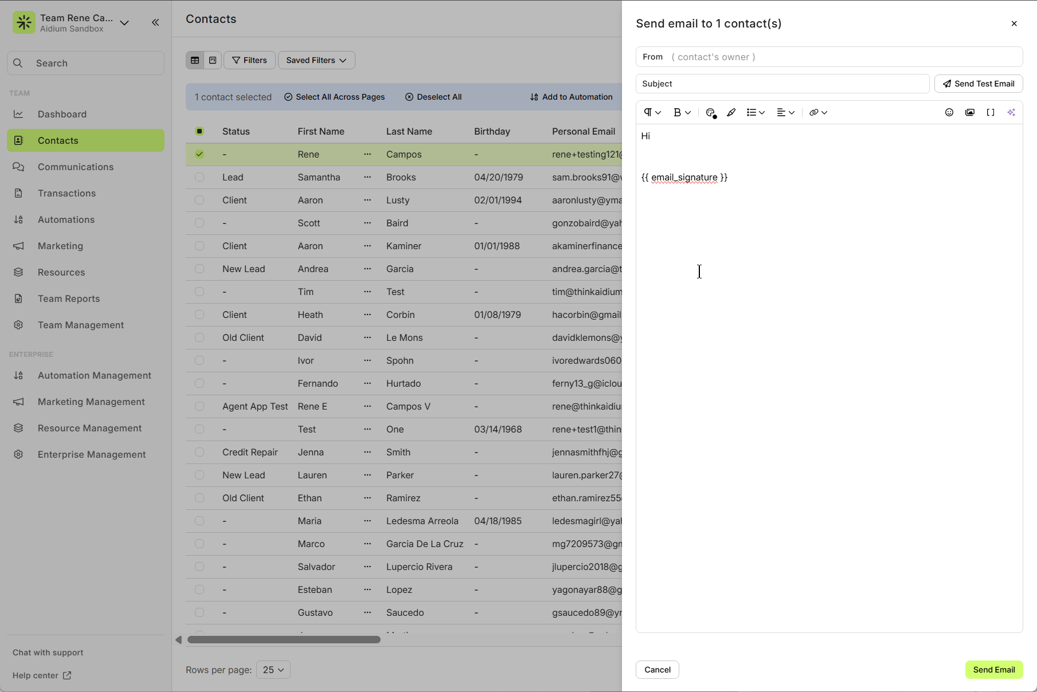The height and width of the screenshot is (692, 1037).
Task: Open the Rows per page dropdown
Action: coord(273,669)
